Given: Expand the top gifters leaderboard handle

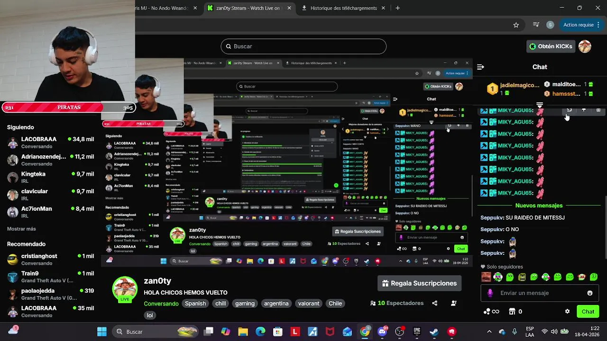Looking at the screenshot, I should (540, 105).
